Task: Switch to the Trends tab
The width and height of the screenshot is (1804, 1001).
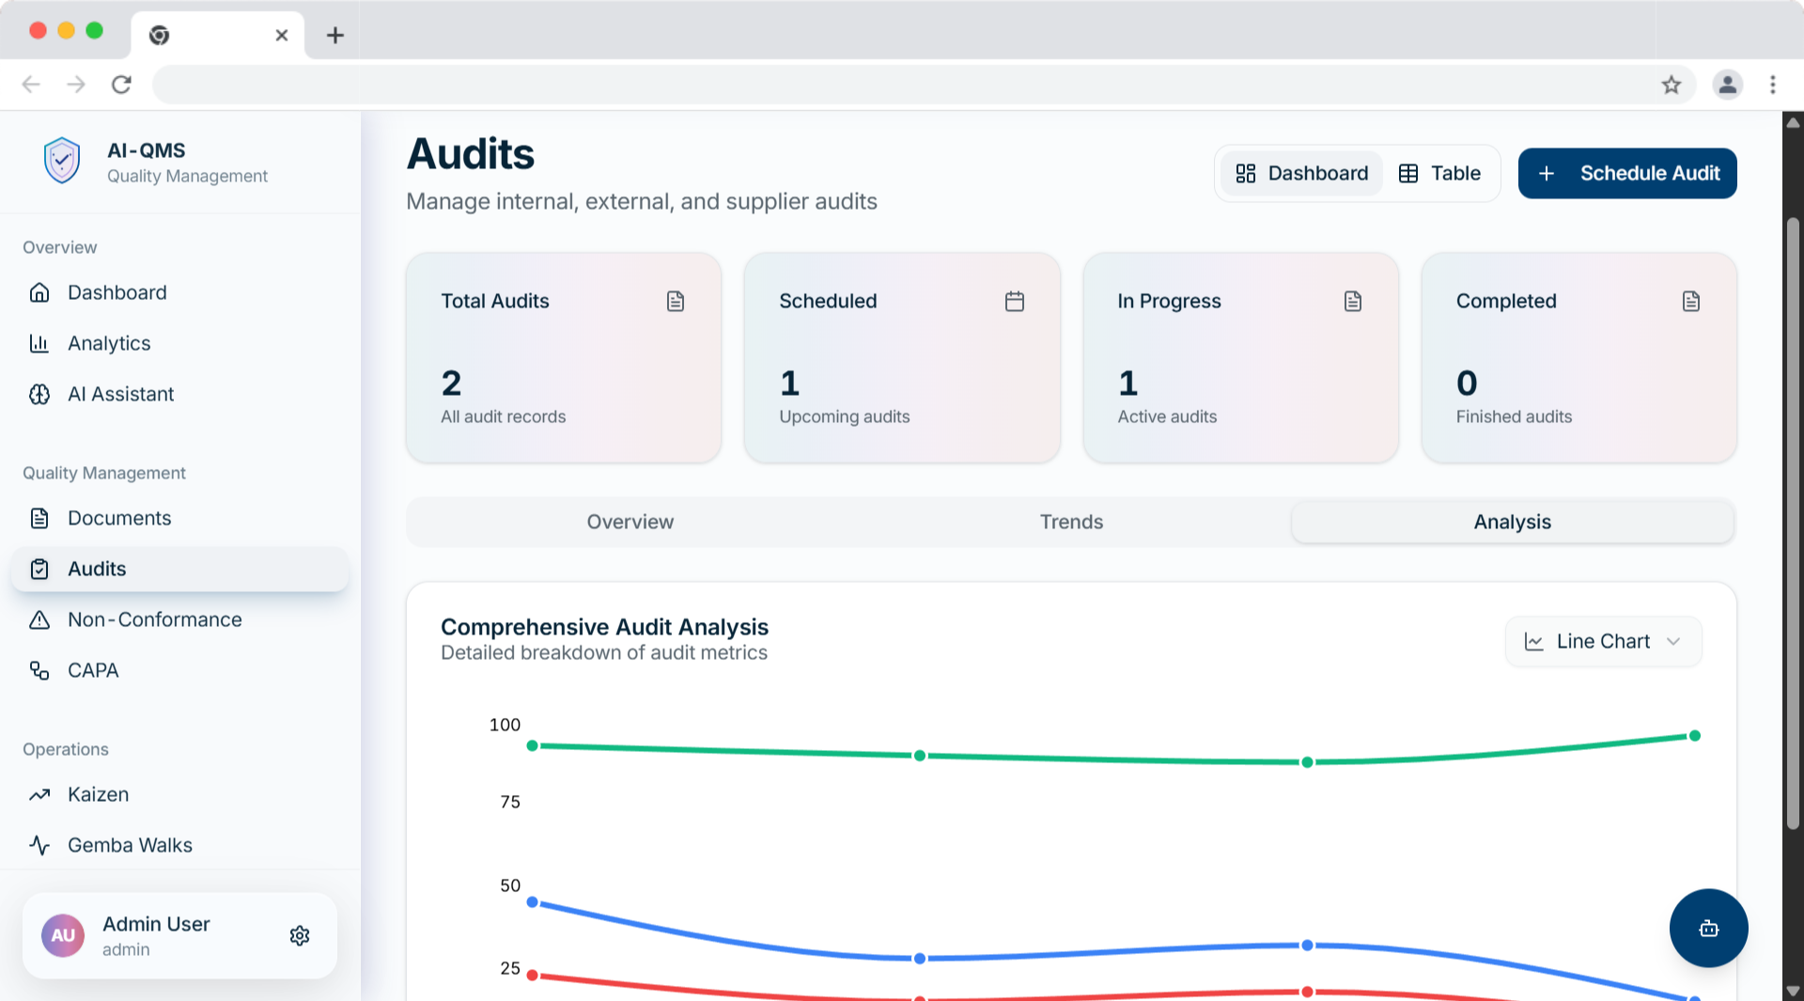Action: pyautogui.click(x=1071, y=522)
